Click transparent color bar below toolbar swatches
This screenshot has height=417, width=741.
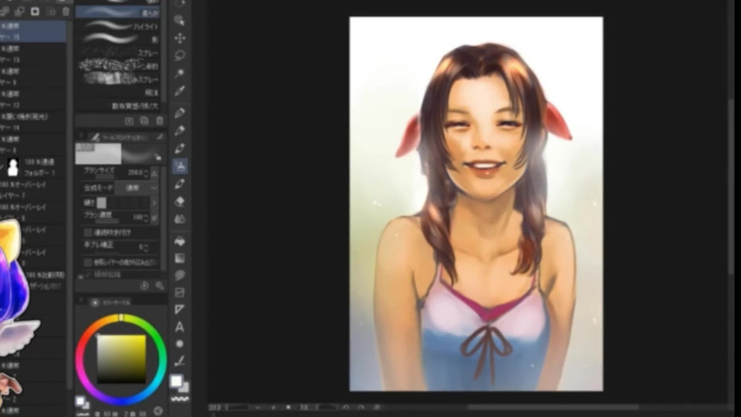(180, 399)
